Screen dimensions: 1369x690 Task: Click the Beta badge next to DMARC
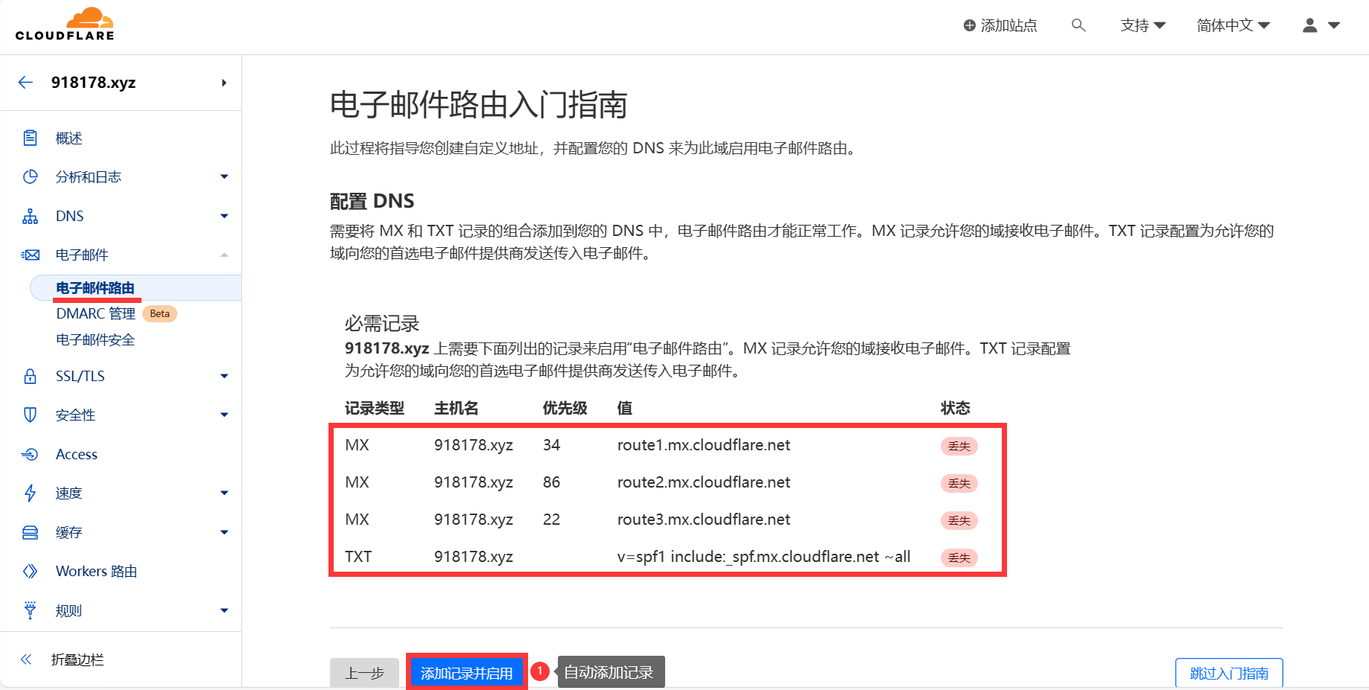pos(159,313)
